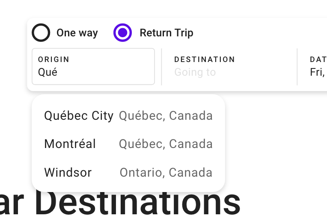Click the 'Going to' placeholder text
Screen dimensions: 327x219
195,72
